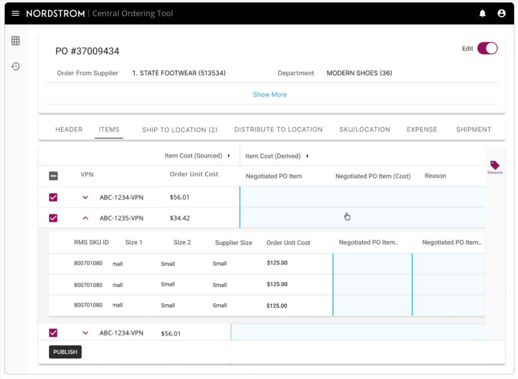Toggle the select-all header checkbox

53,176
